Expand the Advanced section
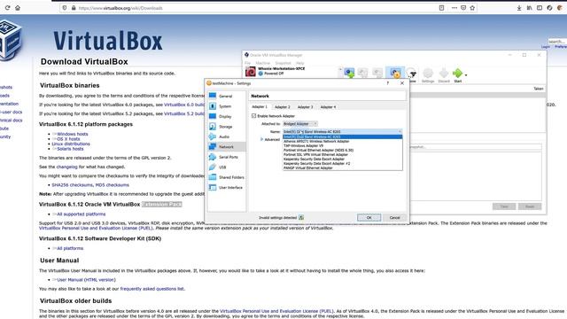Screen dimensions: 567x319 pos(270,139)
